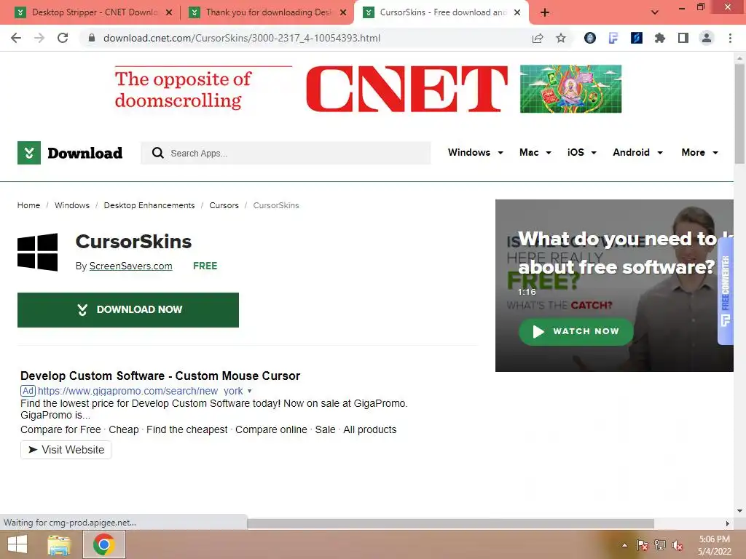Close the Thank you for downloading tab

[x=343, y=13]
